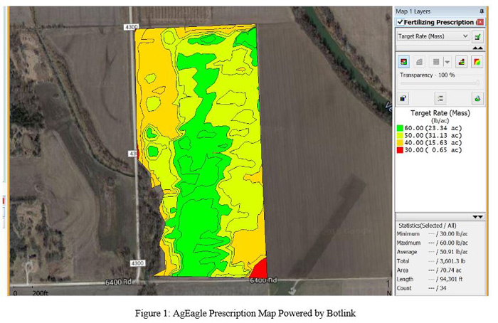
Task: Open the legend list settings icon
Action: (x=440, y=98)
